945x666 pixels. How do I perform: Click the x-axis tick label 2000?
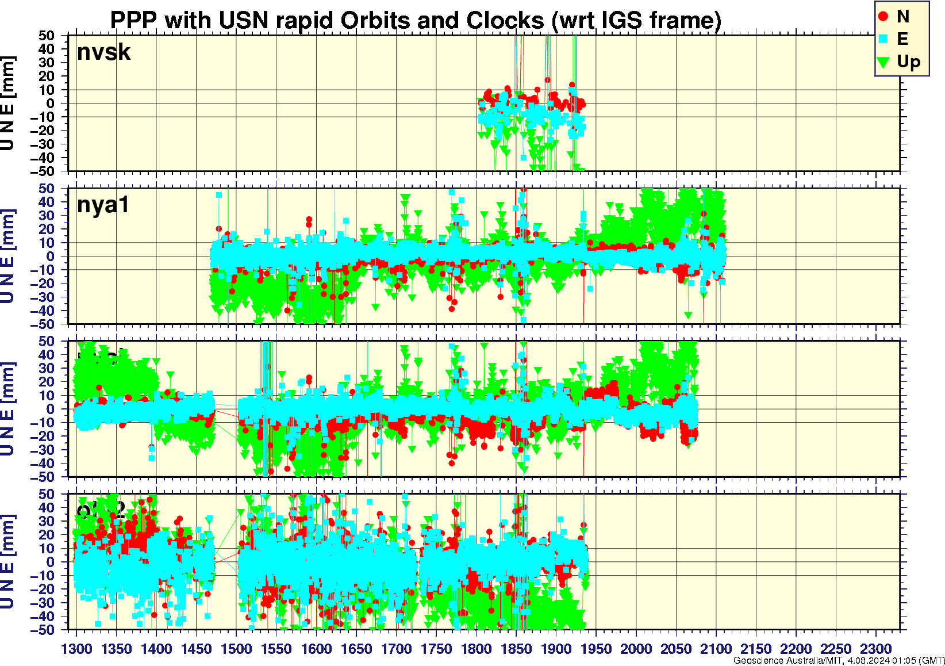(x=636, y=649)
